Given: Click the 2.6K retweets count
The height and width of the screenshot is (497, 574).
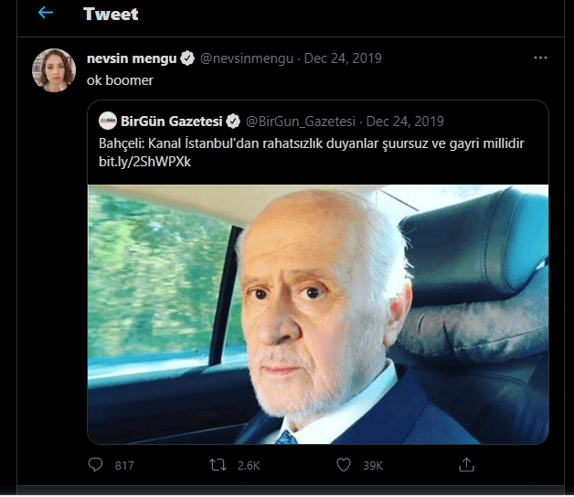Looking at the screenshot, I should 249,466.
